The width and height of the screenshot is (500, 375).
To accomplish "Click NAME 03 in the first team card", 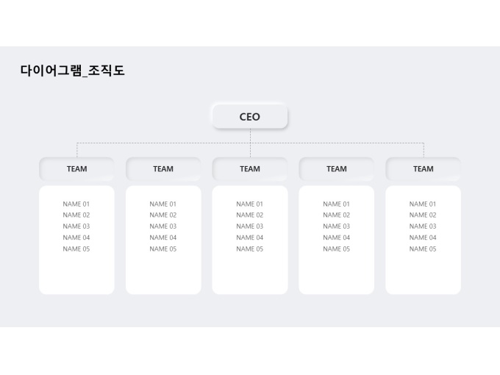I will 76,226.
